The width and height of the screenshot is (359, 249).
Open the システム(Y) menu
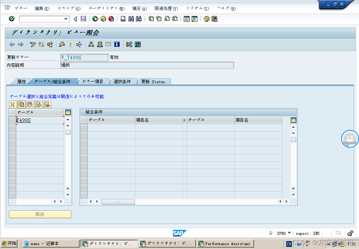coord(198,9)
